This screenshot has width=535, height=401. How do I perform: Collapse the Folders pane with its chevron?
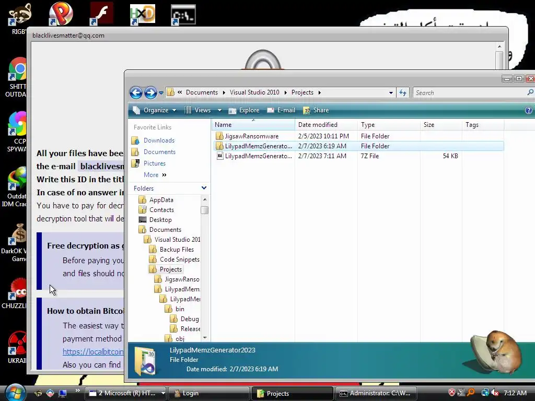click(x=204, y=188)
